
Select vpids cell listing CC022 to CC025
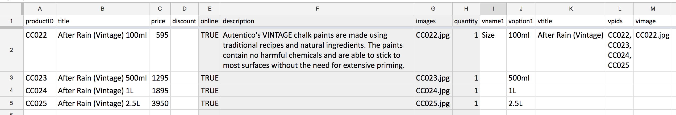pyautogui.click(x=620, y=50)
